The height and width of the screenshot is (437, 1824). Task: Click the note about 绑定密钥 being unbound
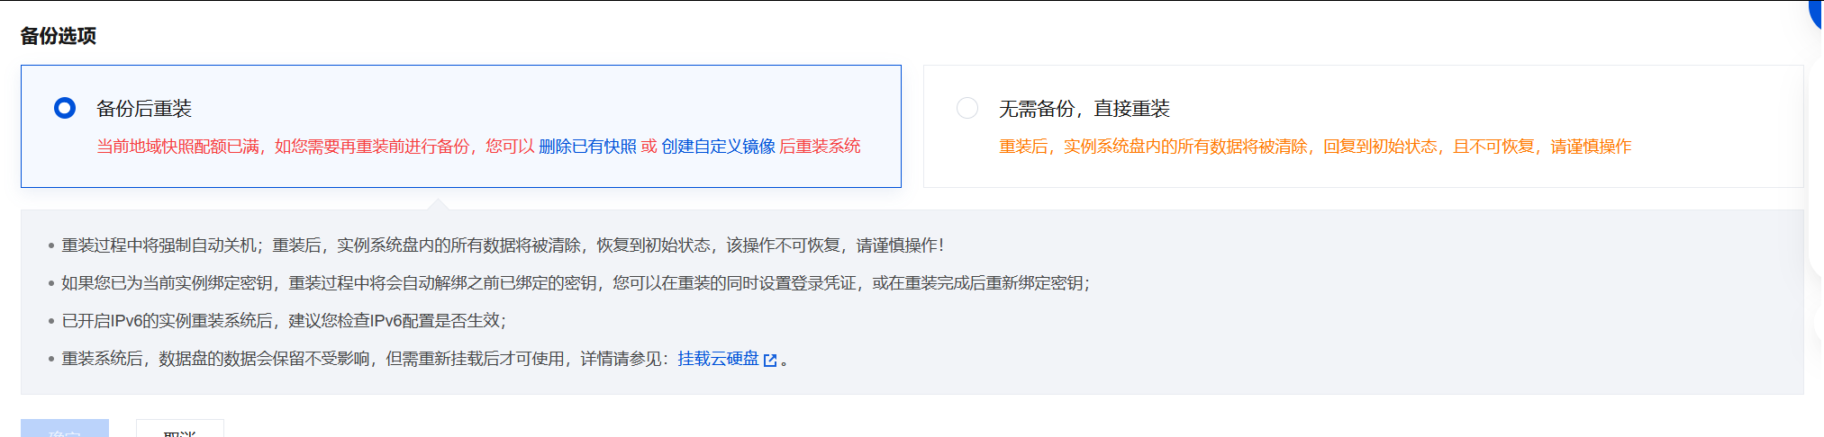pos(575,283)
